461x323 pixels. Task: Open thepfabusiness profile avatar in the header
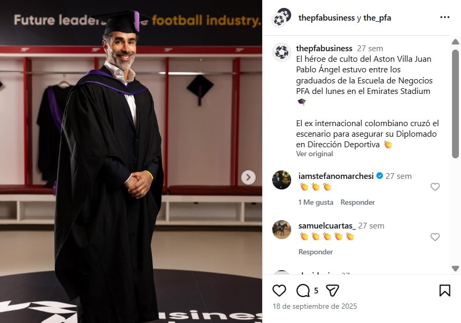(x=282, y=17)
